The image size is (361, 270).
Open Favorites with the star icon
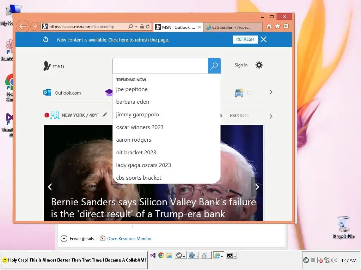pos(278,26)
